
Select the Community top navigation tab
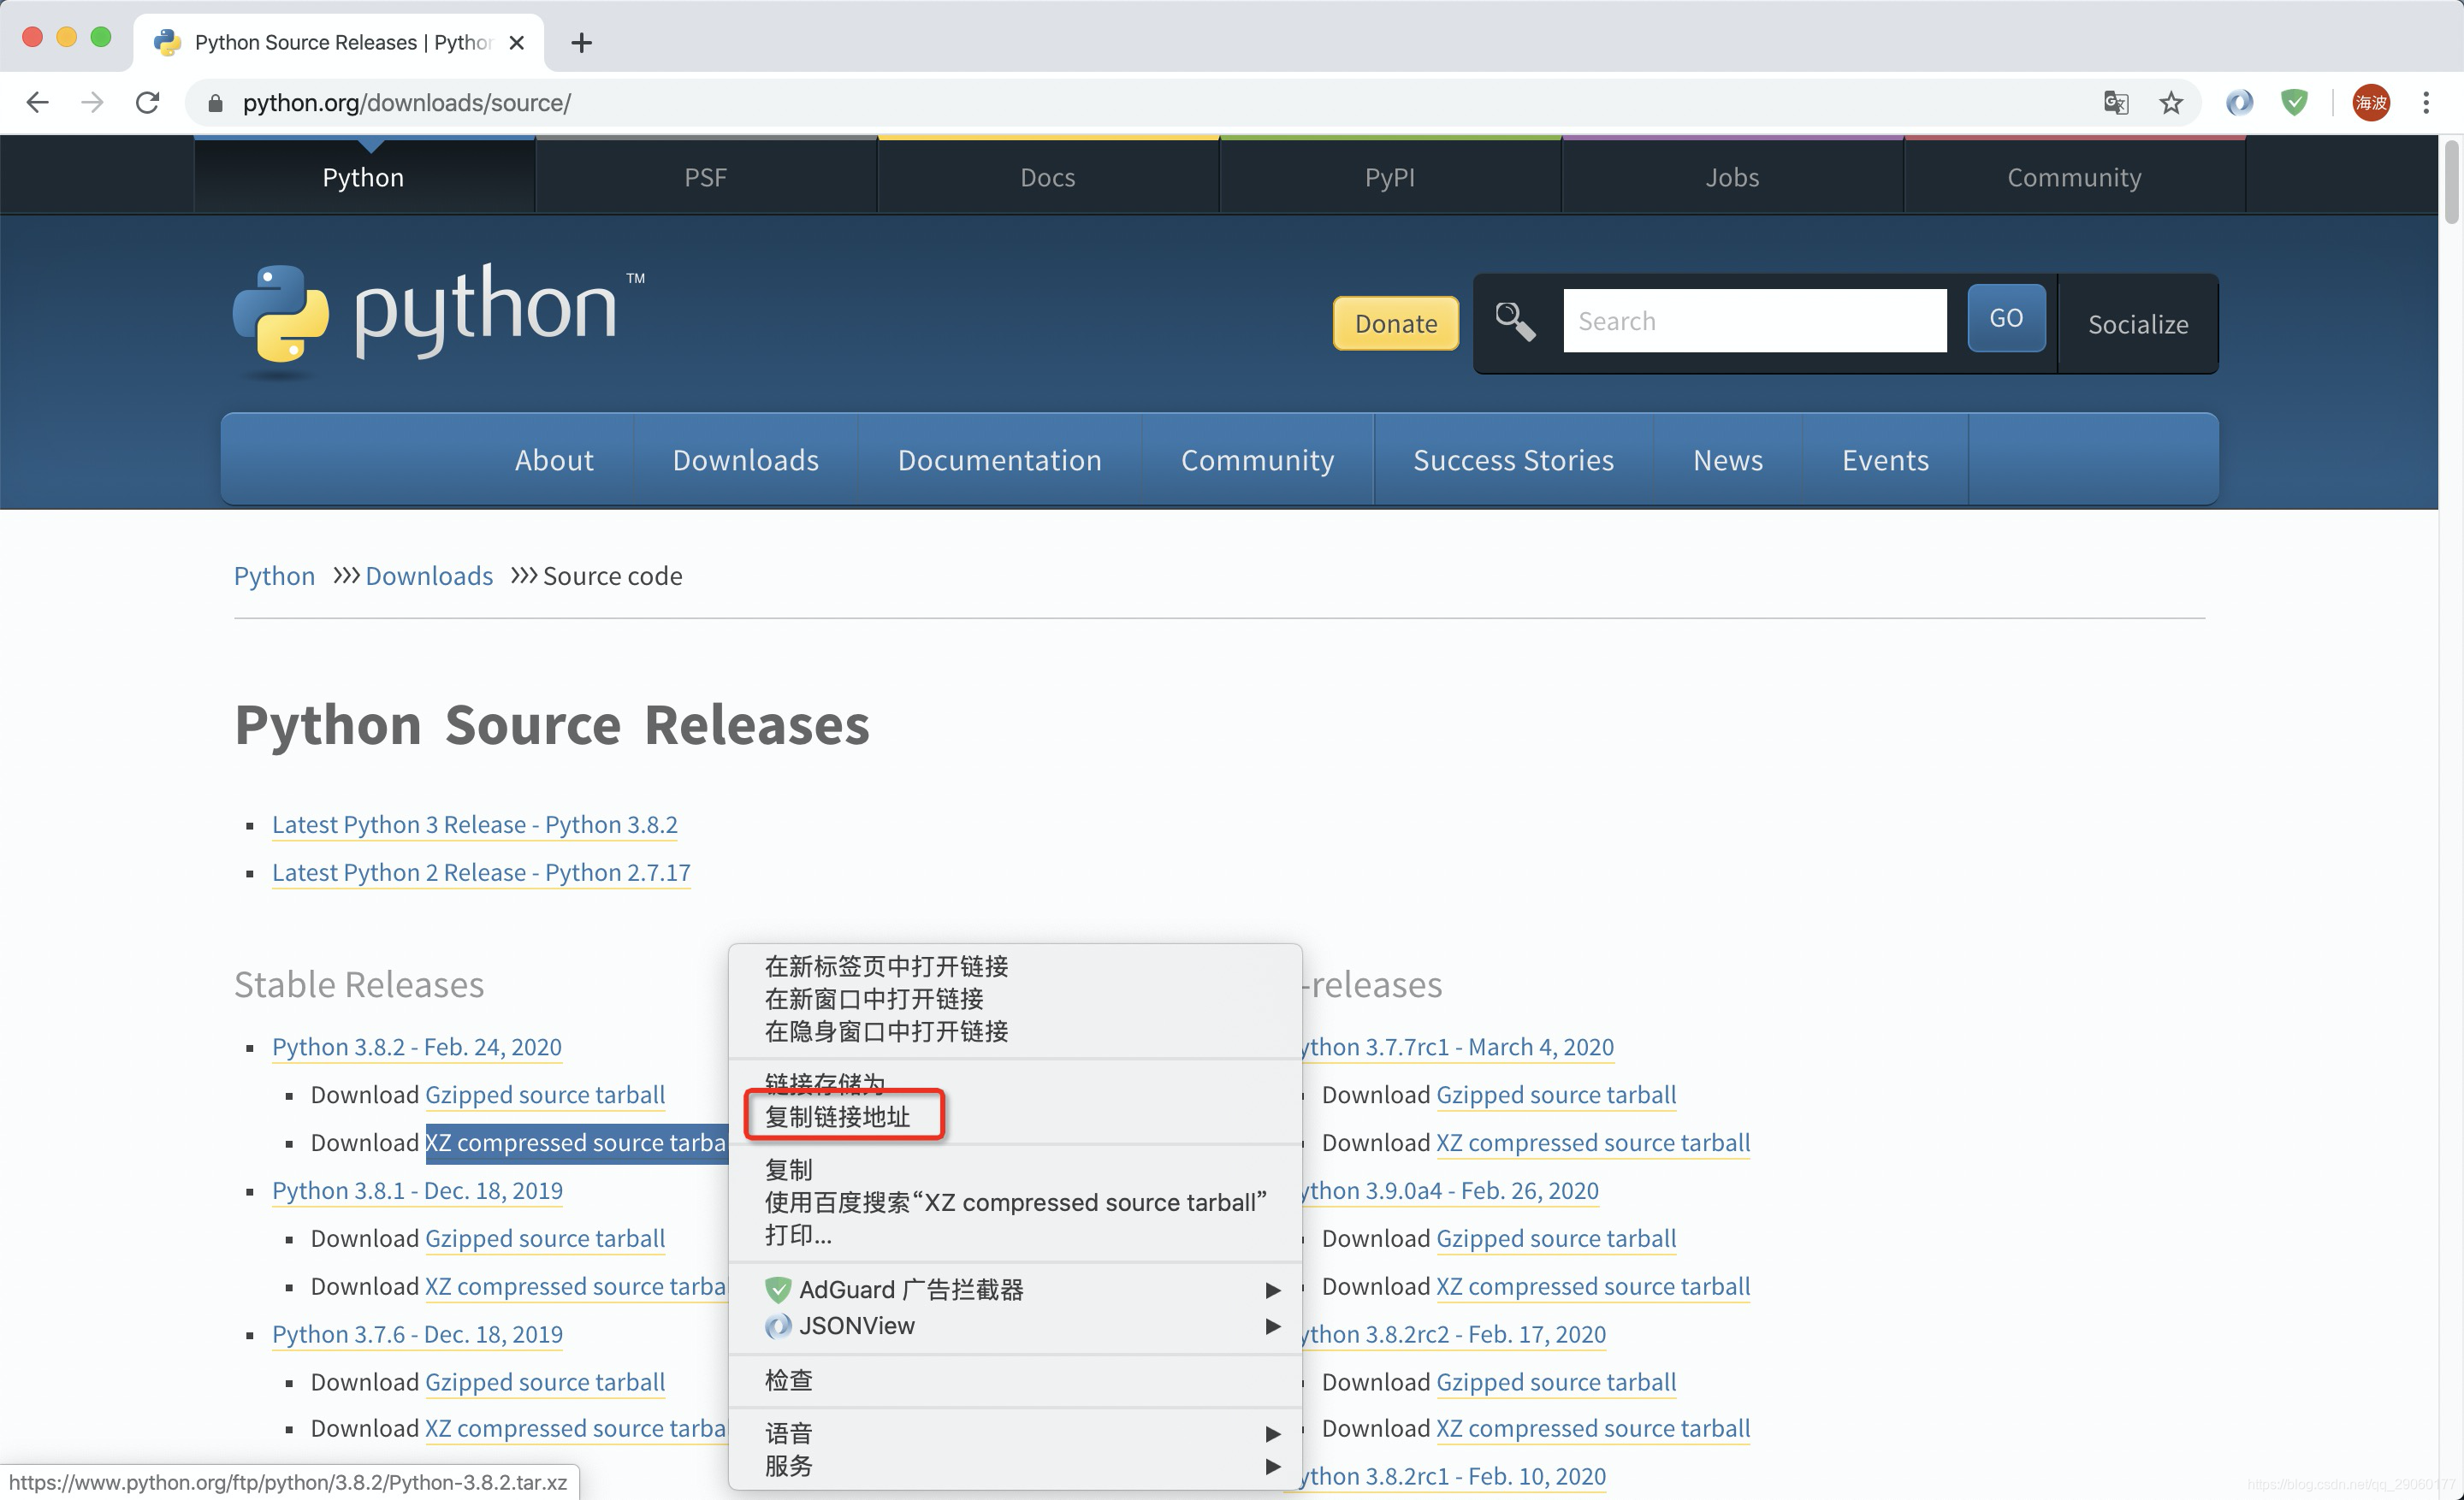pyautogui.click(x=2074, y=177)
